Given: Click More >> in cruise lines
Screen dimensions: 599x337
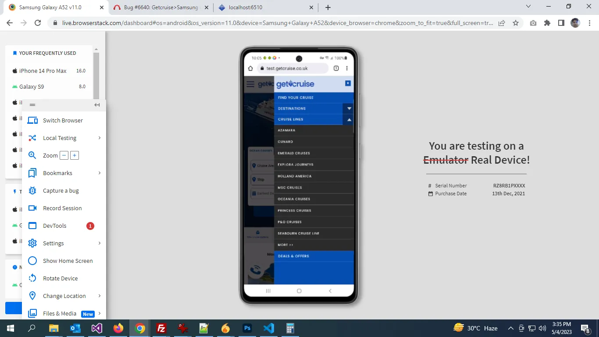Looking at the screenshot, I should [x=314, y=245].
